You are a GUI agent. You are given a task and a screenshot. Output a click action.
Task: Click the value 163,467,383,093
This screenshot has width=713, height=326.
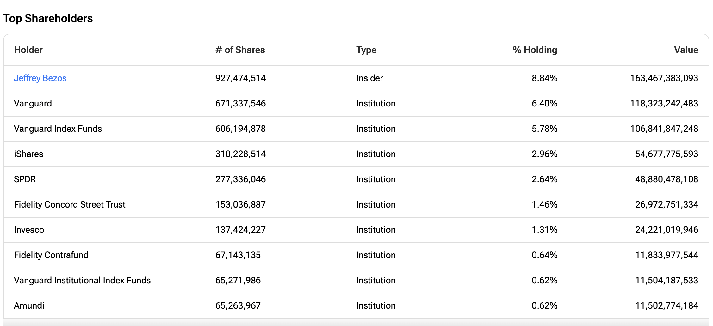[664, 78]
